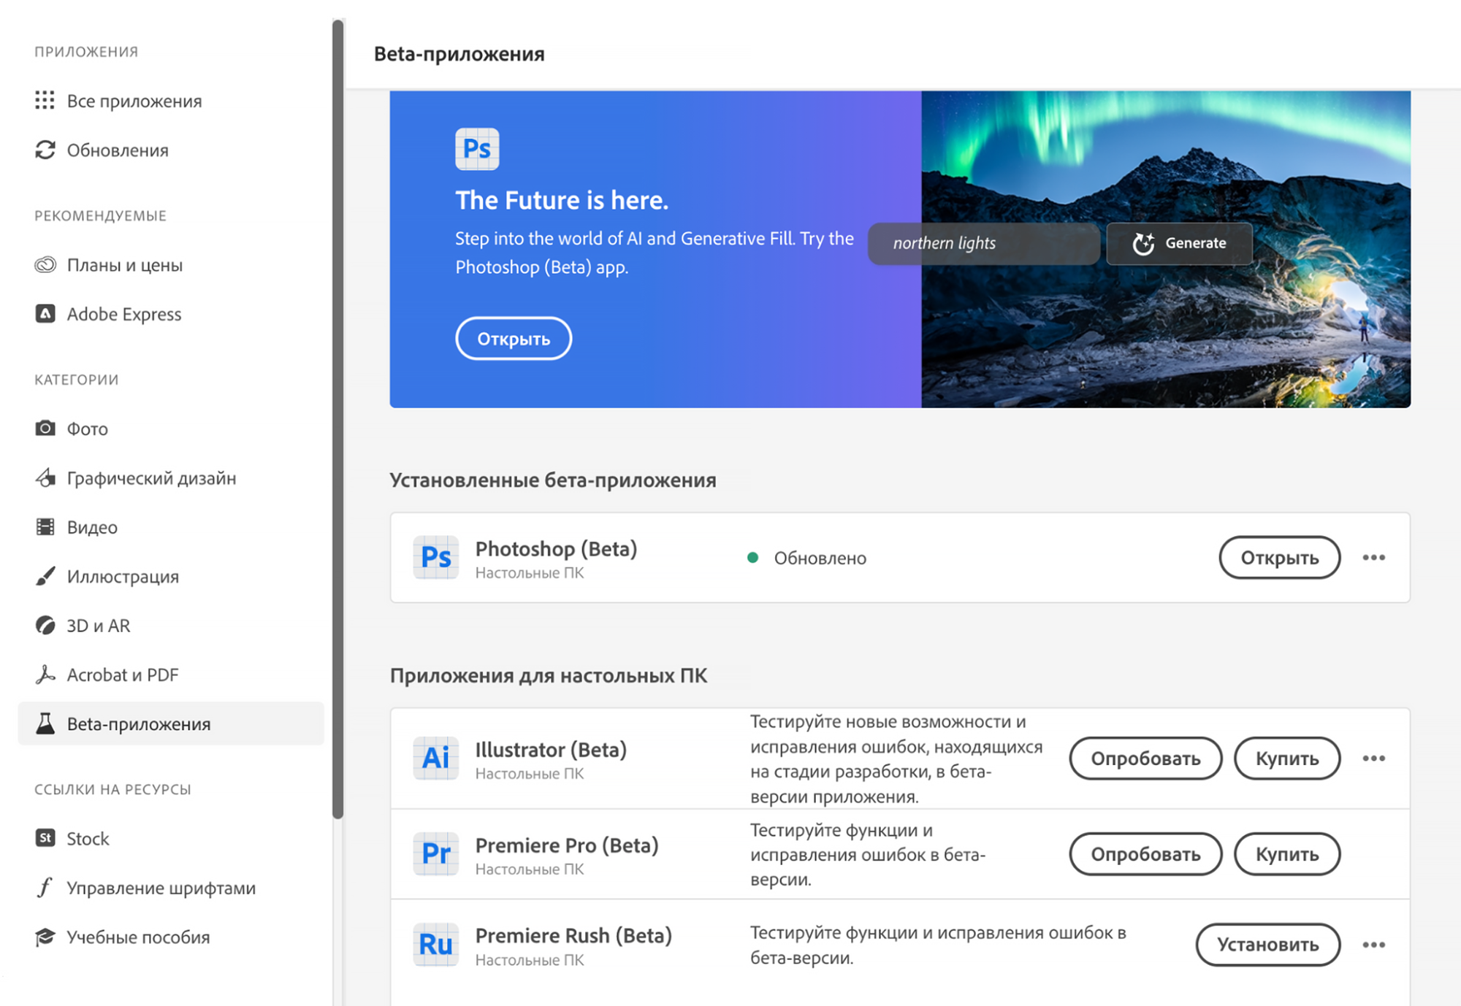Click Открыть button in the Photoshop banner
1461x1006 pixels.
[x=514, y=339]
